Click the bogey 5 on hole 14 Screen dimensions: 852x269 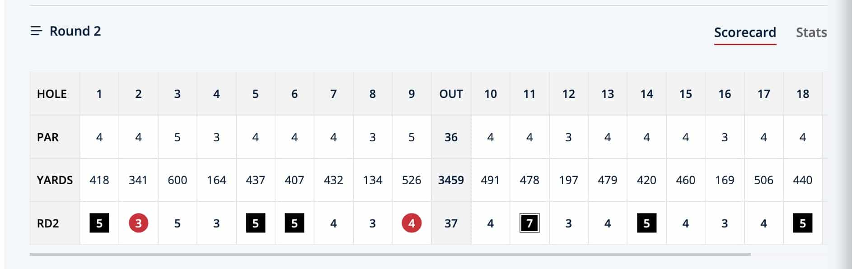[x=646, y=223]
